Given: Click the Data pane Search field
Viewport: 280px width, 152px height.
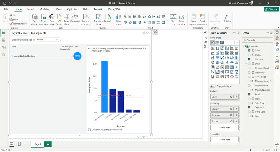Looking at the screenshot, I should (258, 40).
